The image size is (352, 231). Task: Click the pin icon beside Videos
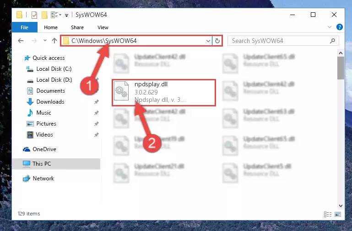click(96, 135)
